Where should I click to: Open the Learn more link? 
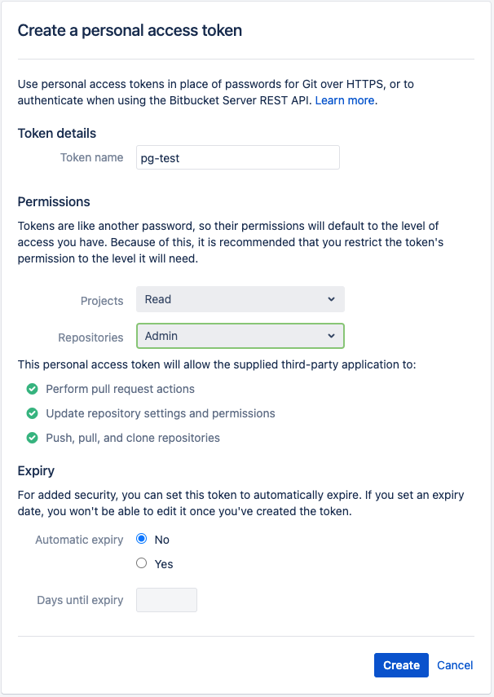345,100
